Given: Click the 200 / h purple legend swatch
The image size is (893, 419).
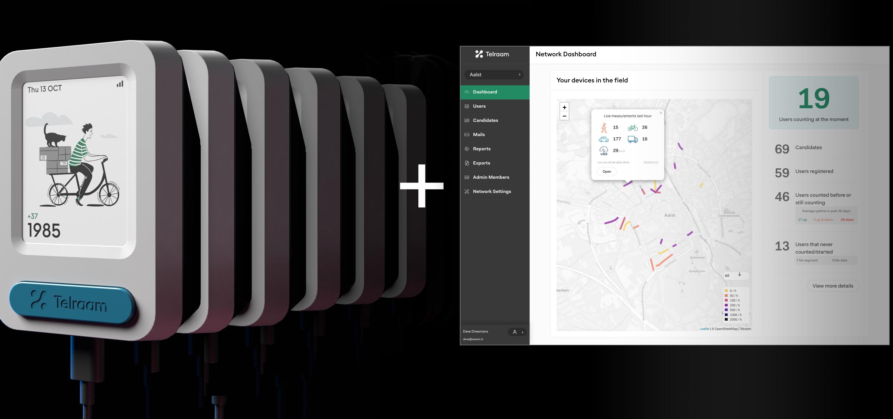Looking at the screenshot, I should 726,306.
